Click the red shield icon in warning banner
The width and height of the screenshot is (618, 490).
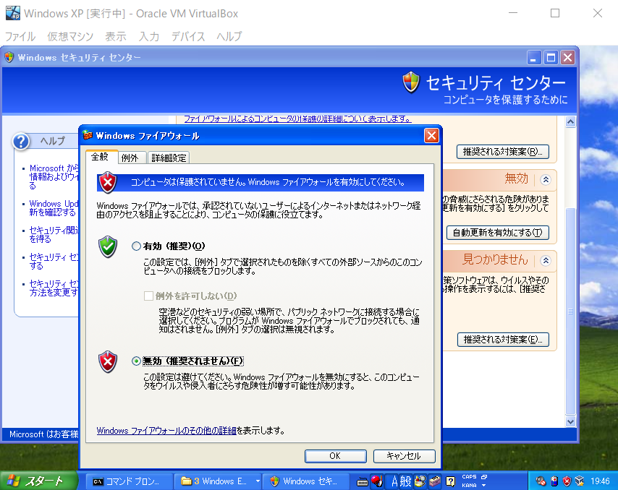point(108,182)
